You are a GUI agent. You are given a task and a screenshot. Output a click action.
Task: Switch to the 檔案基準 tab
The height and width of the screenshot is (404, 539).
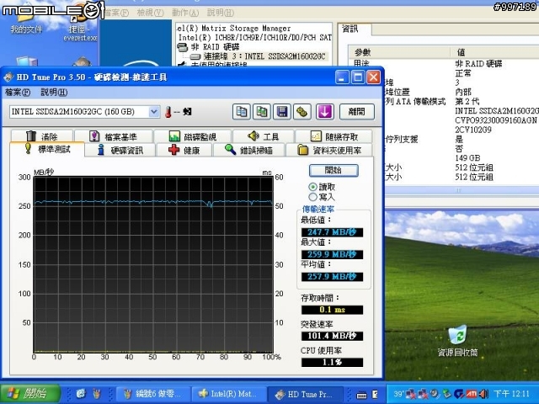pyautogui.click(x=114, y=136)
